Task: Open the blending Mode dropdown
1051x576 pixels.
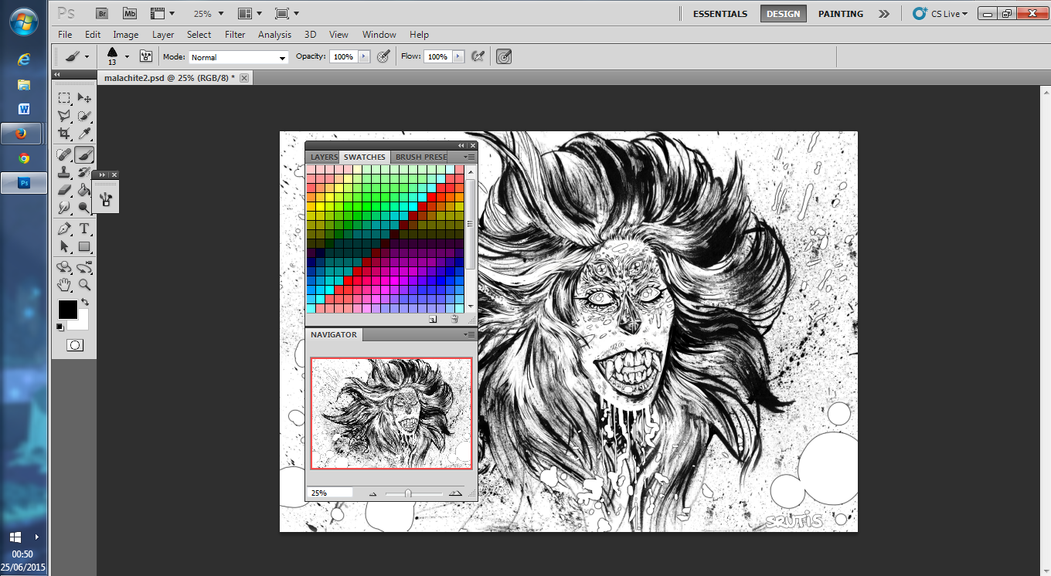Action: [x=239, y=57]
